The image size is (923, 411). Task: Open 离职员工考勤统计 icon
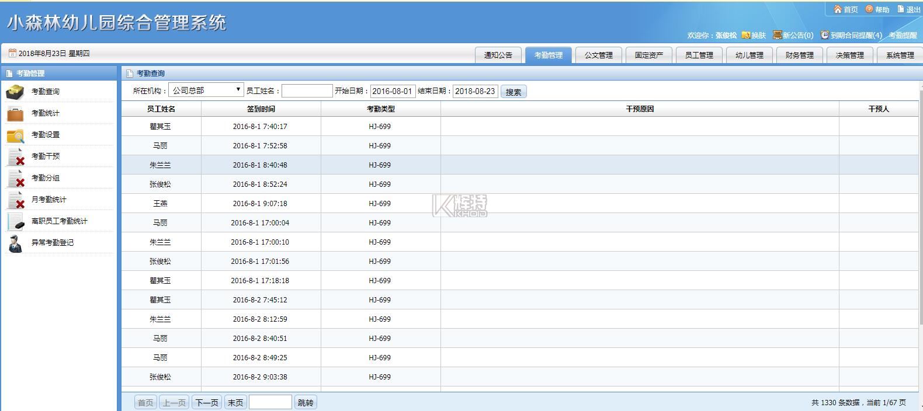tap(15, 221)
